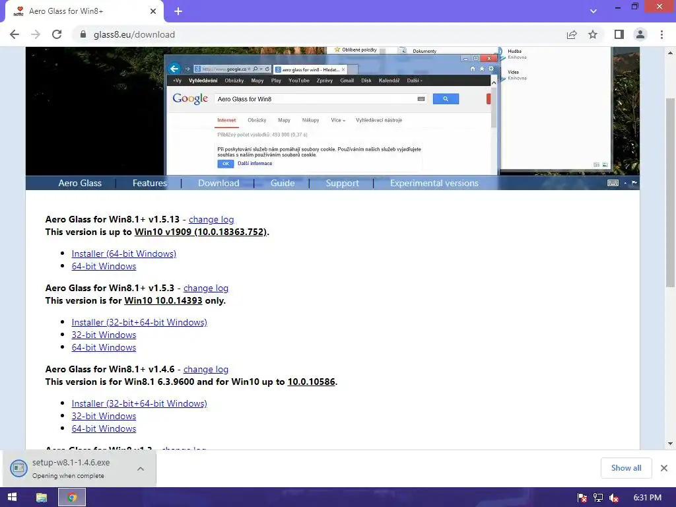Open the Action Center flag tray icon
The height and width of the screenshot is (507, 676).
click(x=582, y=498)
